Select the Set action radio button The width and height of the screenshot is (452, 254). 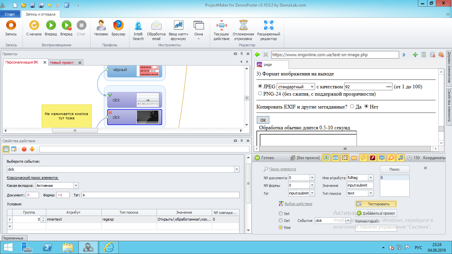tap(281, 214)
